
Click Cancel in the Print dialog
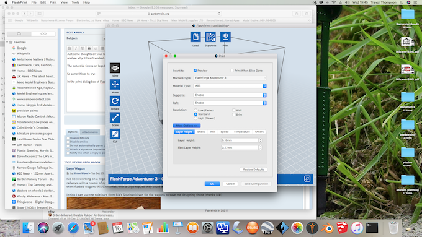(230, 184)
